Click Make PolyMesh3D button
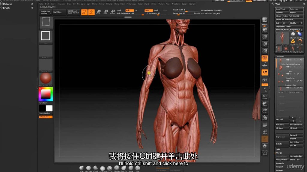307x172 pixels. click(x=293, y=16)
